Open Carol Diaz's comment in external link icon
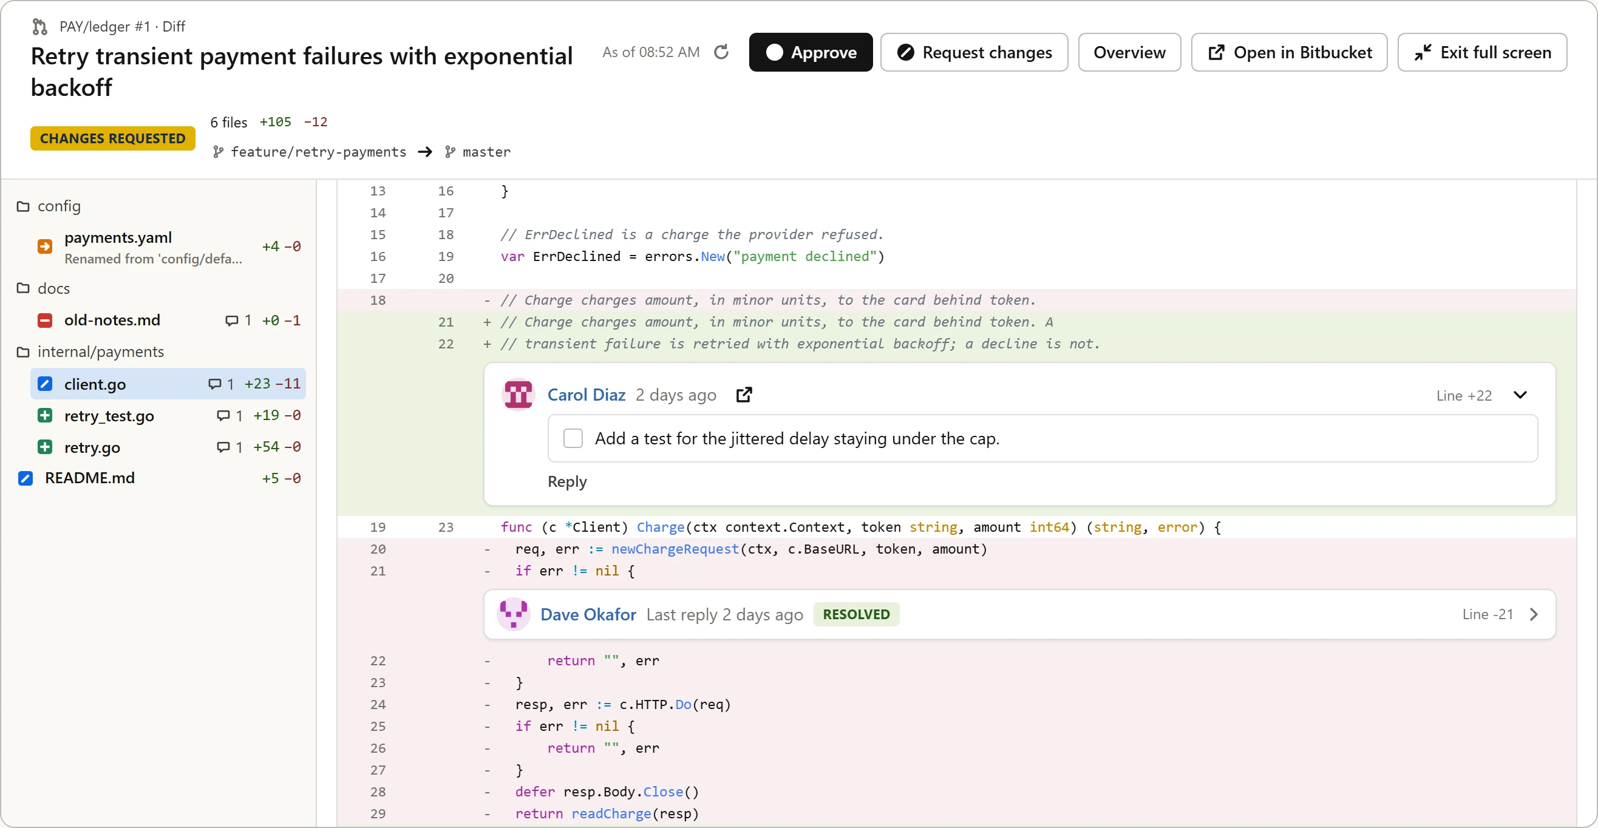Image resolution: width=1598 pixels, height=828 pixels. [x=744, y=395]
